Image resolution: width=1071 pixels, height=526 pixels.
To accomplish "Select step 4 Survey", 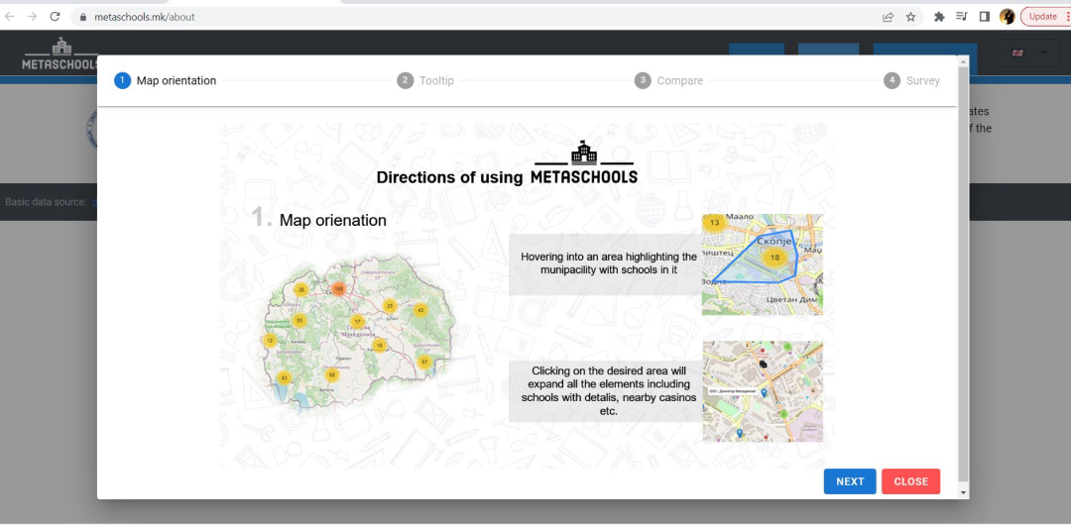I will [x=912, y=80].
